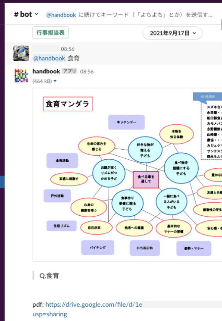The width and height of the screenshot is (222, 321).
Task: Click the 行事担当表 button
Action: point(50,32)
